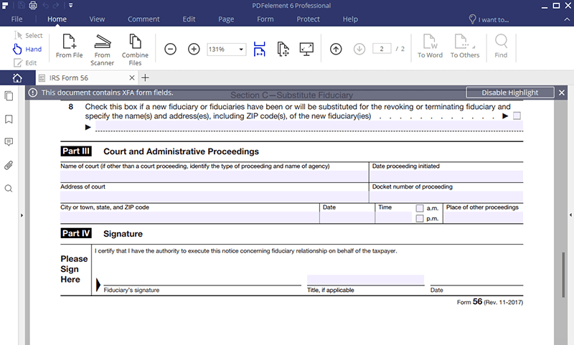The height and width of the screenshot is (345, 574).
Task: Click the Undo arrow in title bar
Action: [45, 5]
